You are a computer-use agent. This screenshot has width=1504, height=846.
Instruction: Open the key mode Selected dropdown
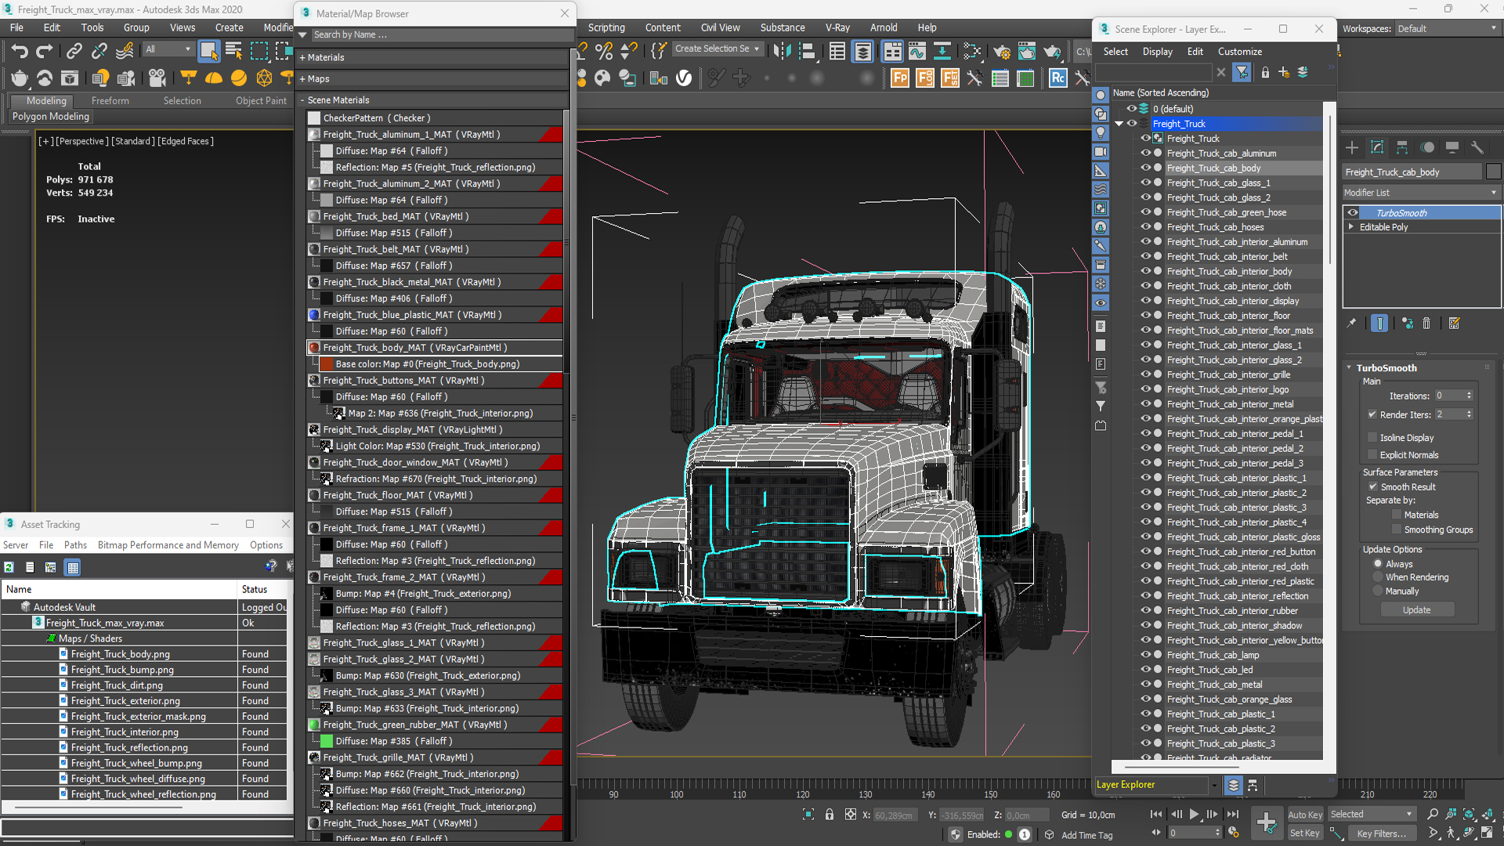pos(1371,815)
